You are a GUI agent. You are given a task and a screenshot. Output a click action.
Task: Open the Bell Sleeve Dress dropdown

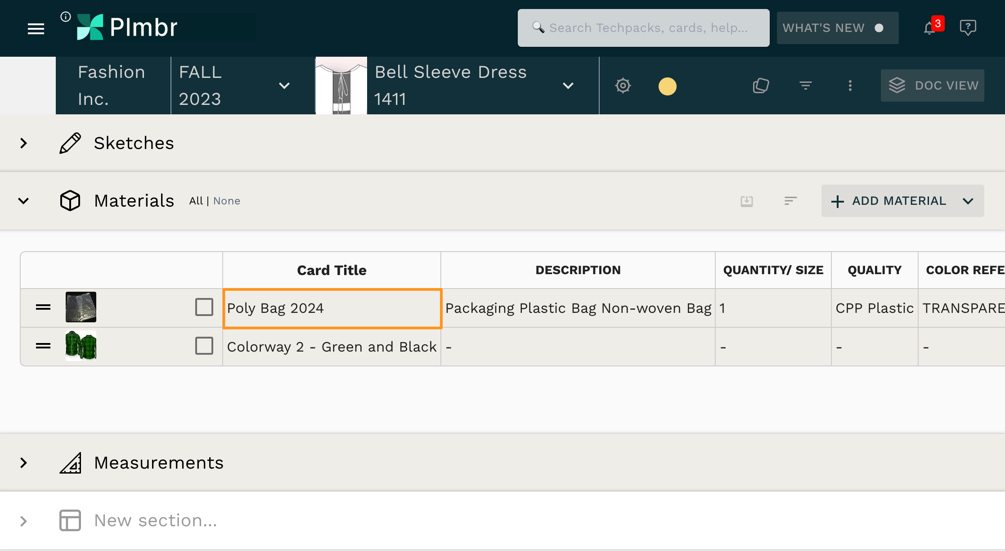pos(568,86)
